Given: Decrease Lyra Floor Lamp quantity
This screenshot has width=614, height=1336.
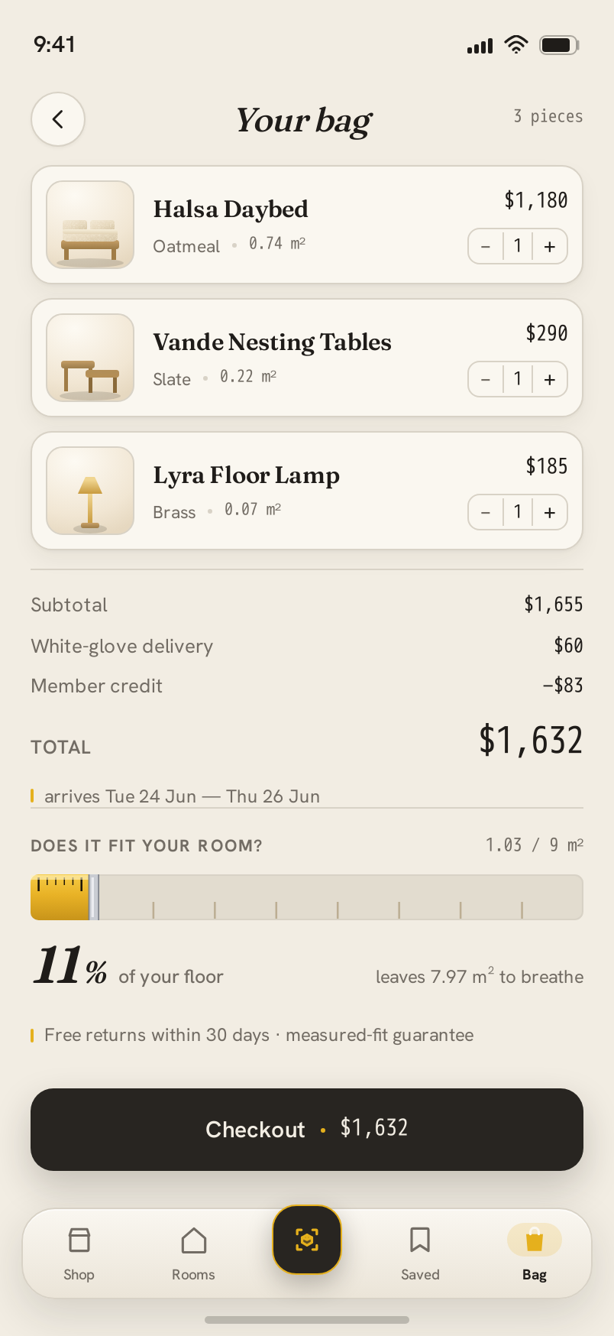Looking at the screenshot, I should pos(486,513).
